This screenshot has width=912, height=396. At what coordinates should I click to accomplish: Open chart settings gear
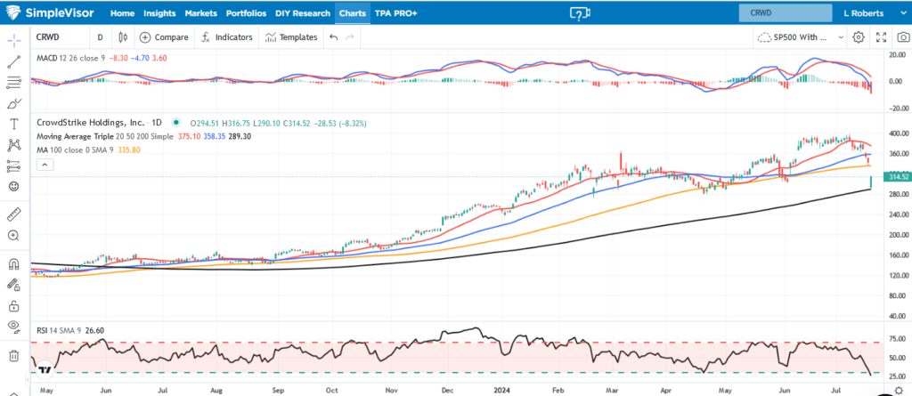(858, 37)
